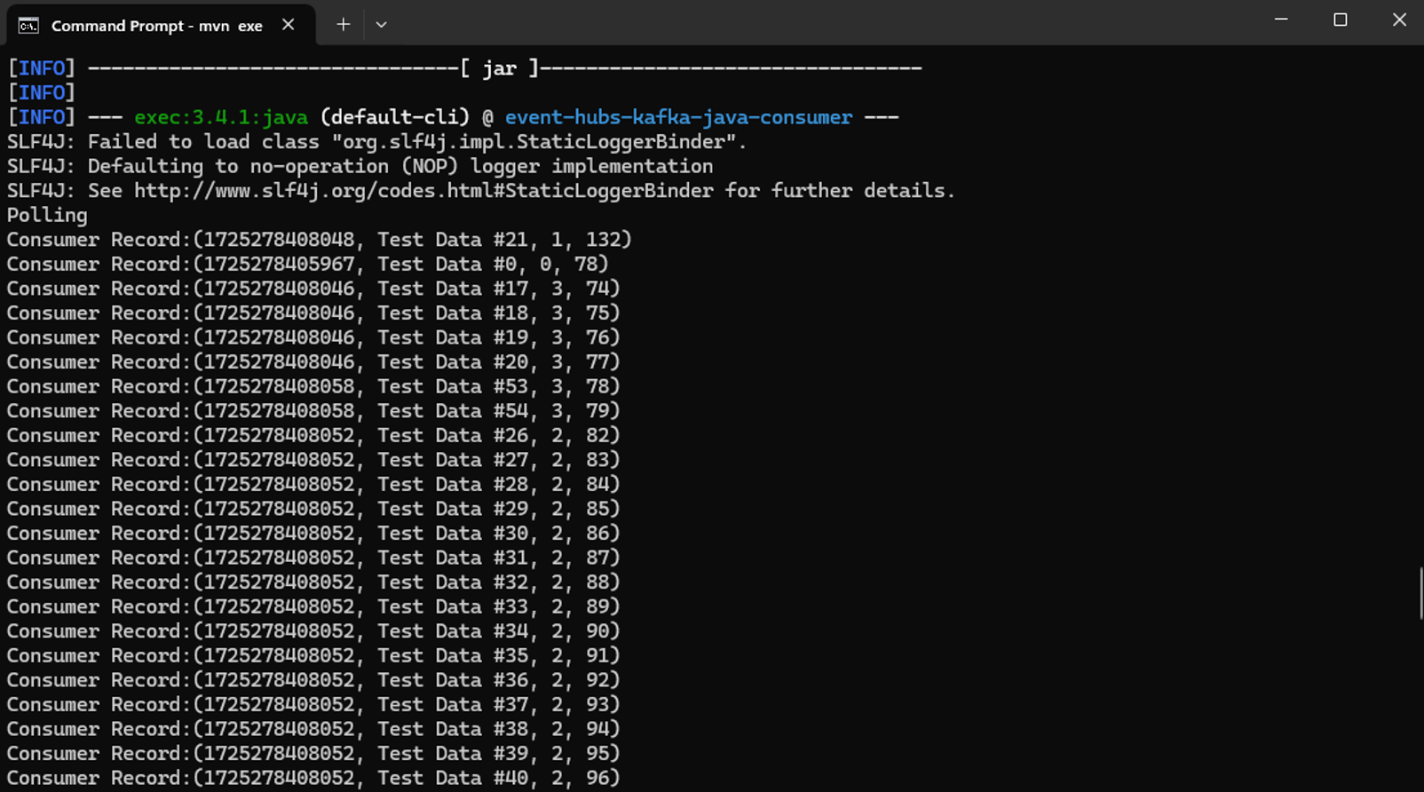Click the first [INFO] log prefix
Screen dimensions: 1424x792
coord(39,67)
